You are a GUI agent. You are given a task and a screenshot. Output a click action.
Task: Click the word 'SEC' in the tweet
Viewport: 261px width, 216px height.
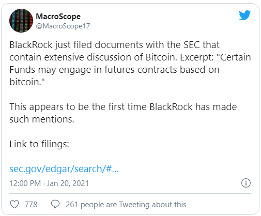(191, 45)
